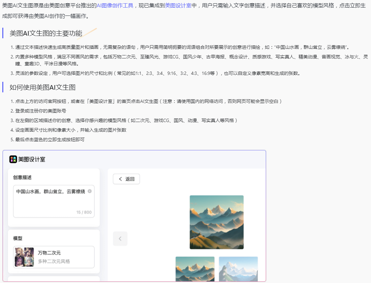Click the 多种二次元风格 subtitle text
The image size is (371, 283).
click(54, 261)
